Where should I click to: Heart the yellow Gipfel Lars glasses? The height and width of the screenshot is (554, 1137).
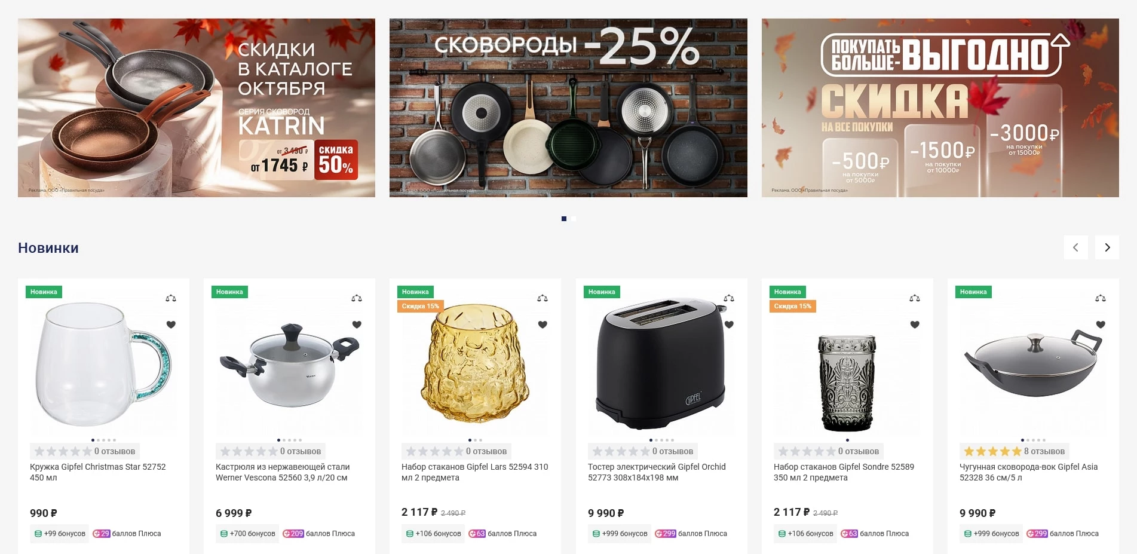tap(543, 325)
